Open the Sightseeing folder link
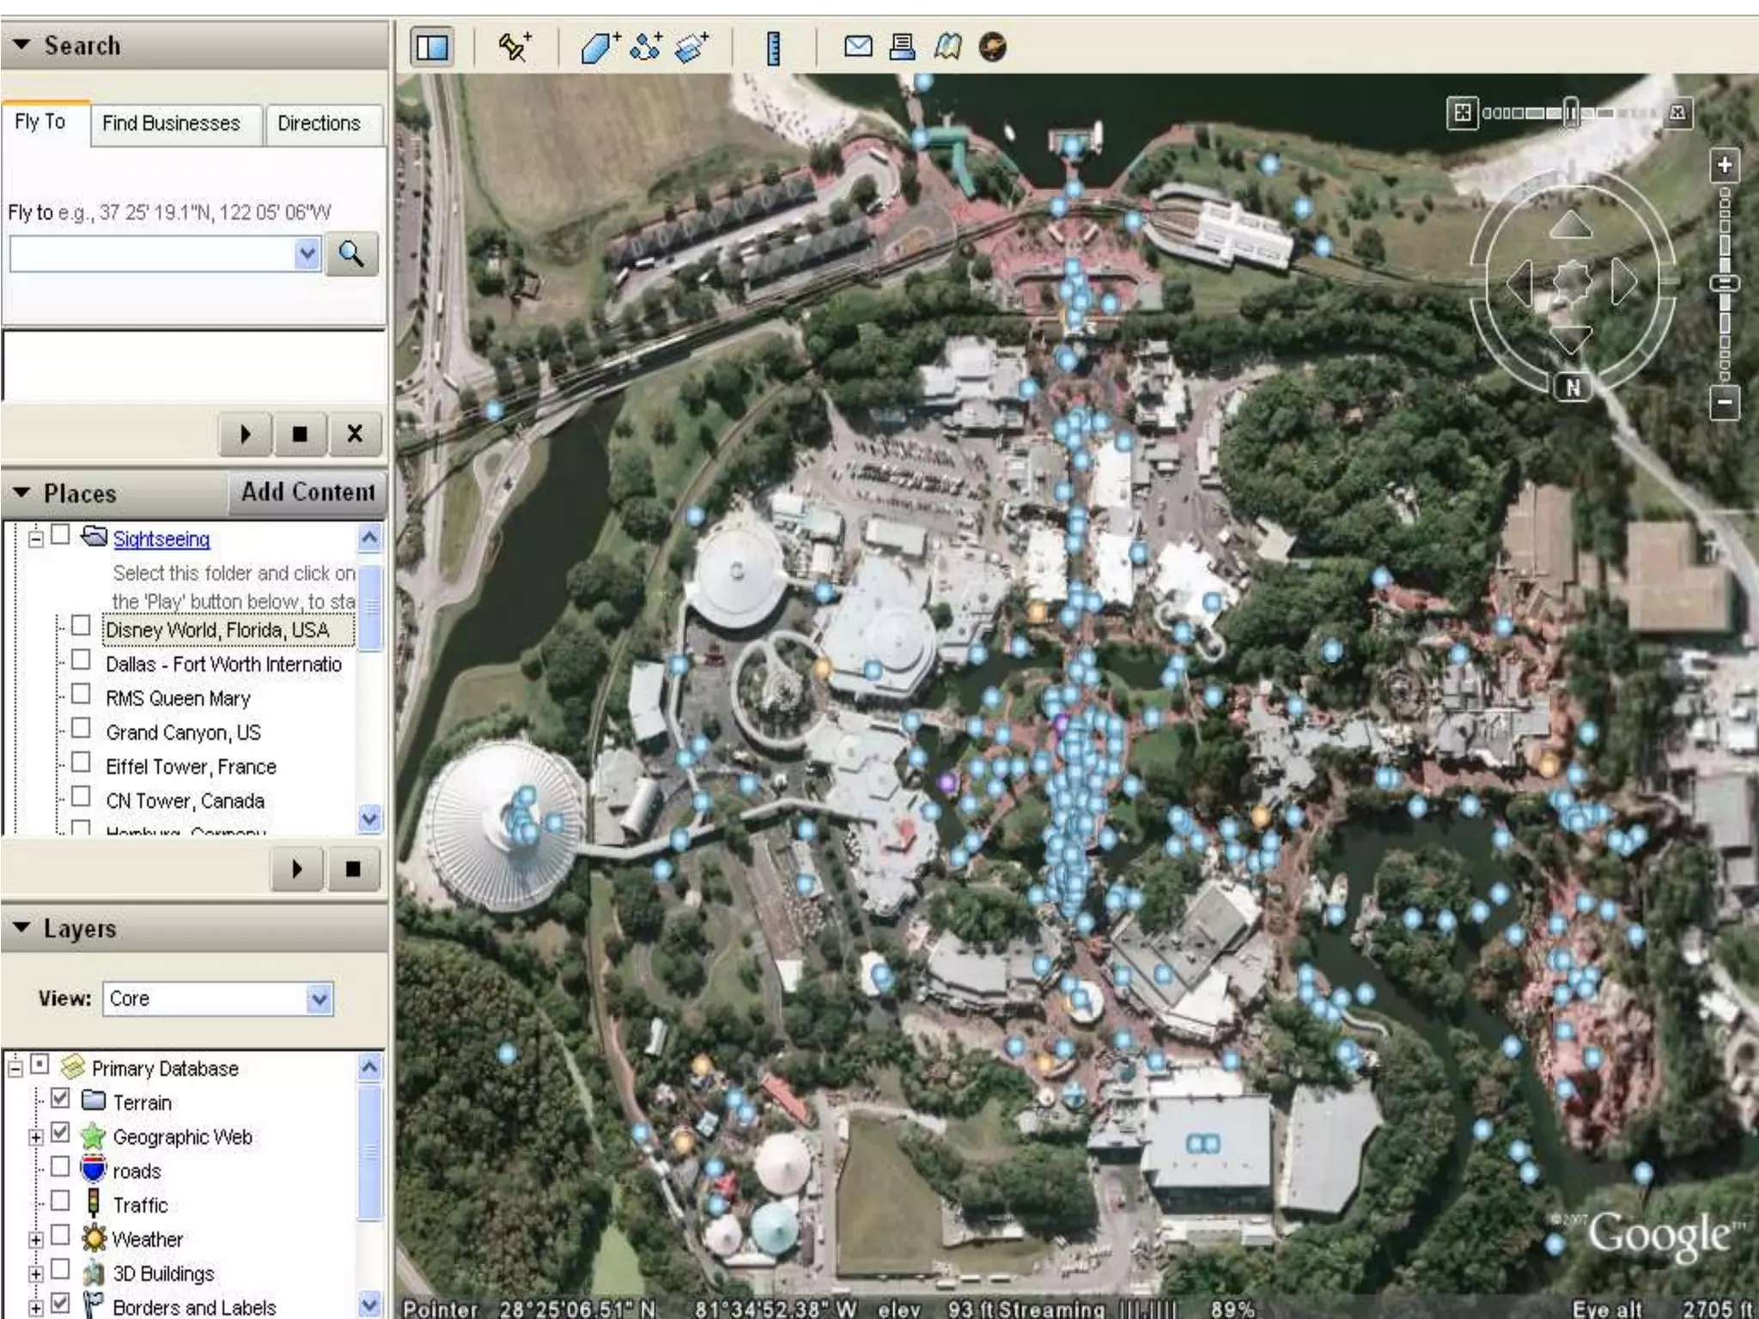This screenshot has width=1759, height=1319. pyautogui.click(x=161, y=539)
